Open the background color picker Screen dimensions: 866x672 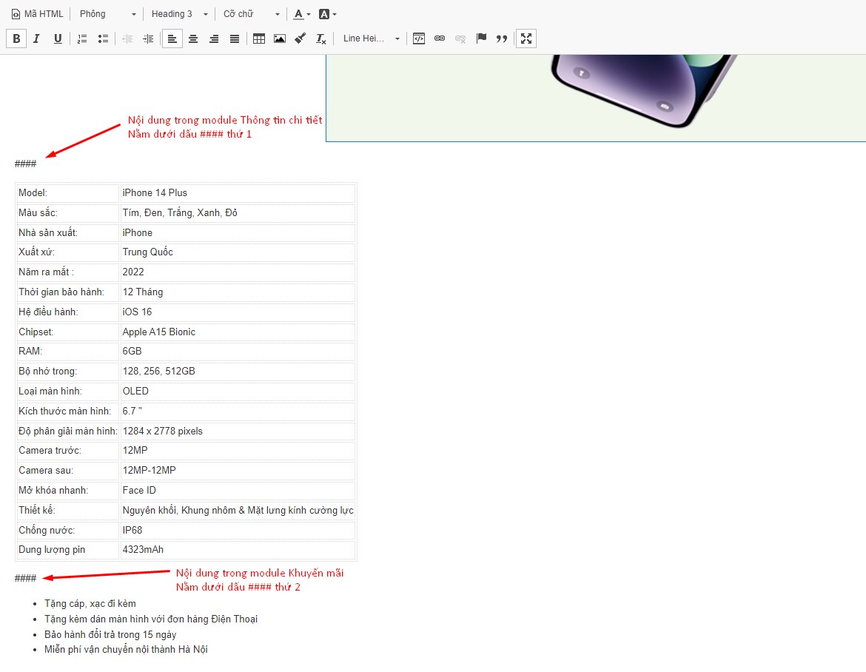(x=327, y=14)
